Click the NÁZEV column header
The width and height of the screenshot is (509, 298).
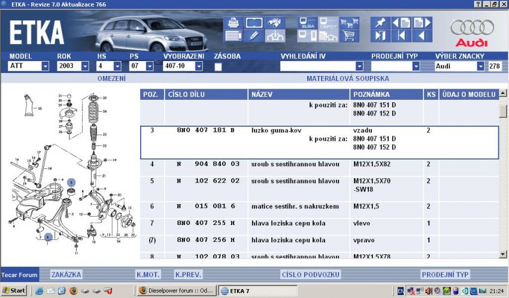(299, 95)
